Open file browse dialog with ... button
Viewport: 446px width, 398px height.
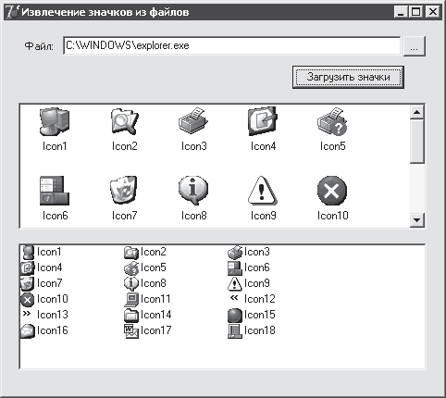(415, 46)
